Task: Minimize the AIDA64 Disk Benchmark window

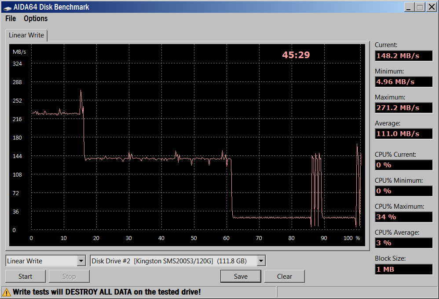Action: (x=410, y=7)
